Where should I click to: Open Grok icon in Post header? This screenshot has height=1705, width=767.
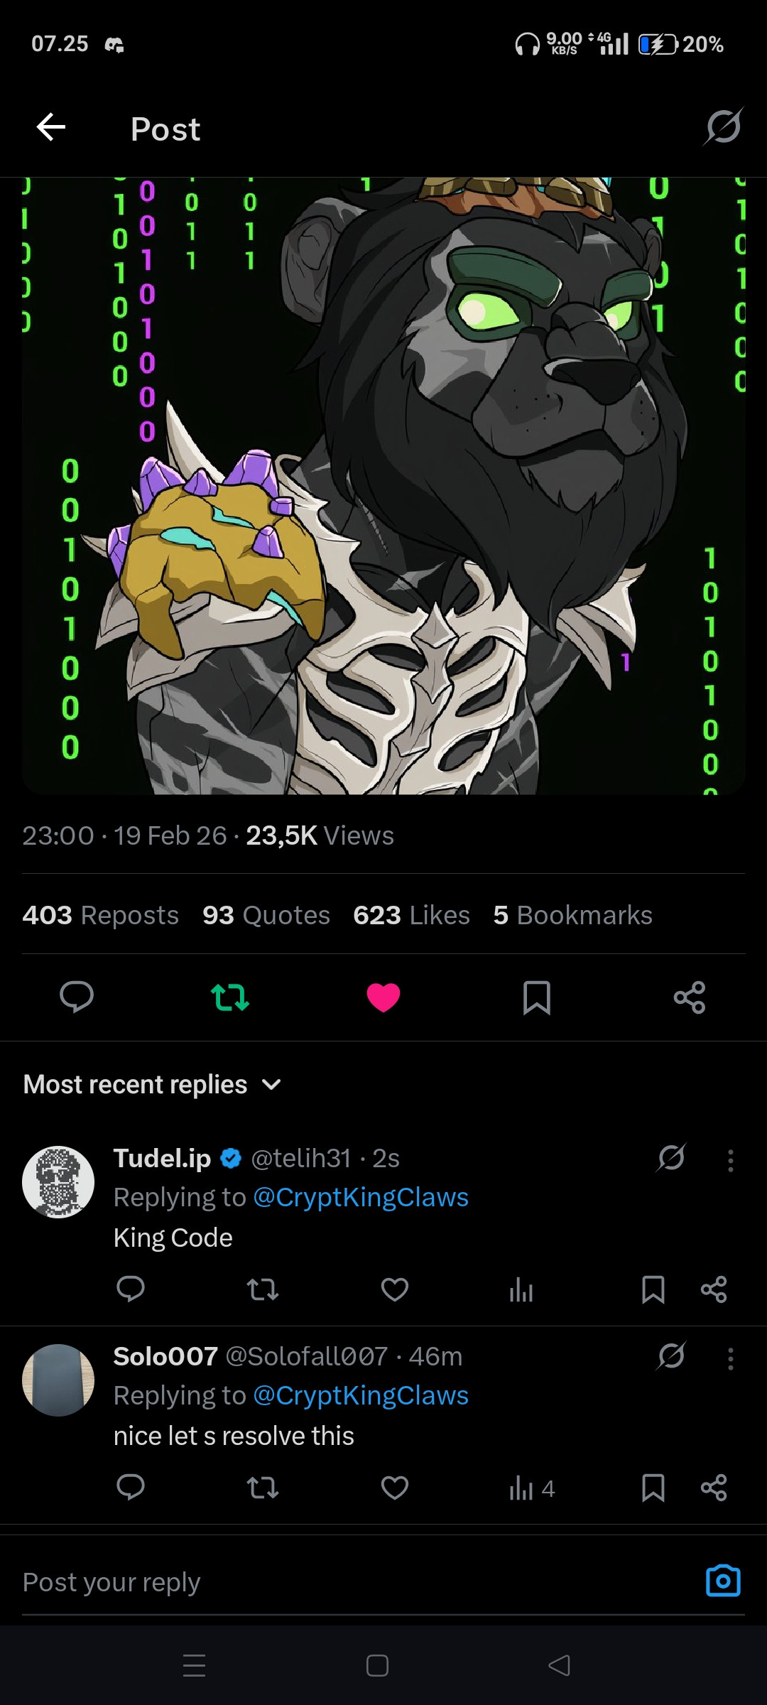tap(723, 126)
